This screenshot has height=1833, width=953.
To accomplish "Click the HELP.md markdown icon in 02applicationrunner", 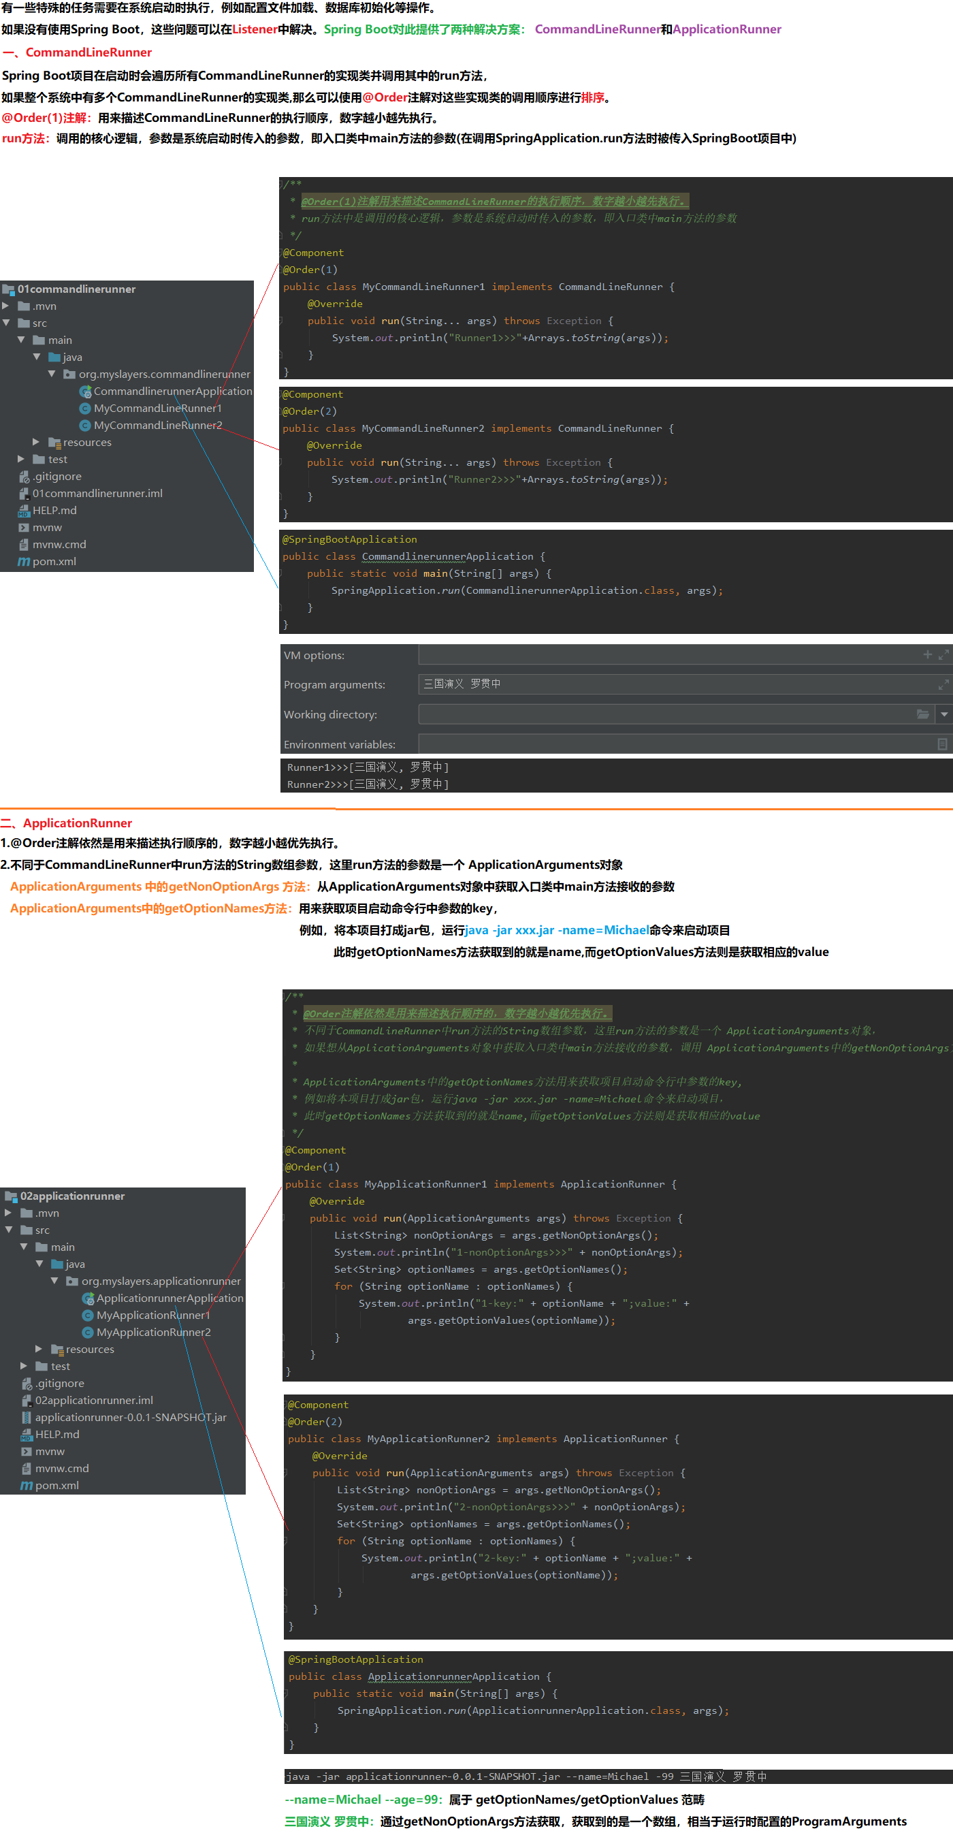I will coord(27,1435).
